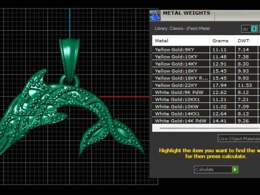This screenshot has height=195, width=260.
Task: Click the 11.53 DWT value
Action: click(245, 85)
